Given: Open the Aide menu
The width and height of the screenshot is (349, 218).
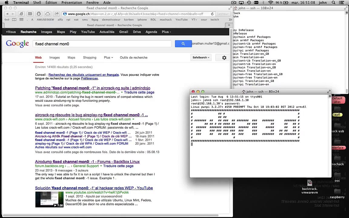Looking at the screenshot, I should pyautogui.click(x=107, y=2).
